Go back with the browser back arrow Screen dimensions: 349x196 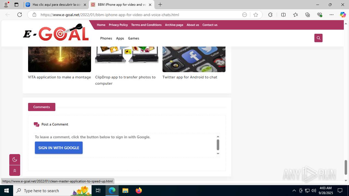pyautogui.click(x=8, y=15)
